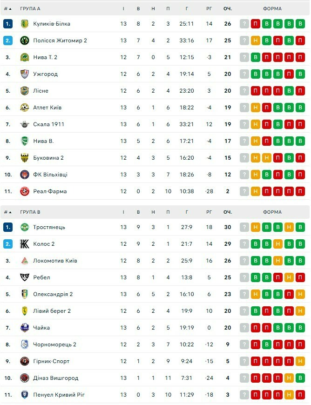Click the blue position badge beside Тростянець
The height and width of the screenshot is (405, 311).
[8, 227]
